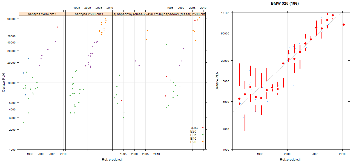Click the "30000" y-axis tick label

[11, 51]
